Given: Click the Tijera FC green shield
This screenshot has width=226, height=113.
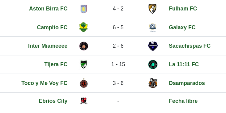Looking at the screenshot, I should (83, 64).
